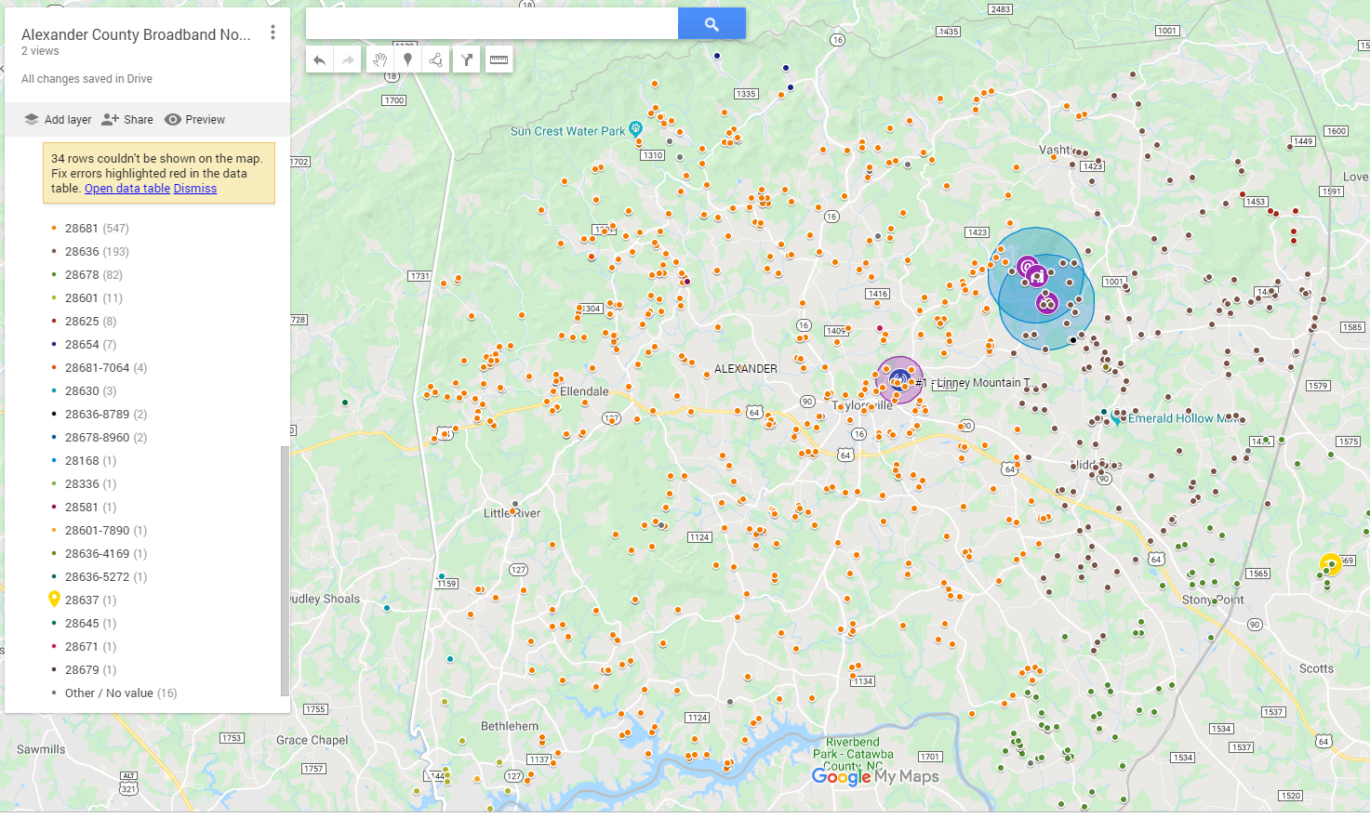
Task: Click the Love Valley label on map
Action: point(1355,177)
